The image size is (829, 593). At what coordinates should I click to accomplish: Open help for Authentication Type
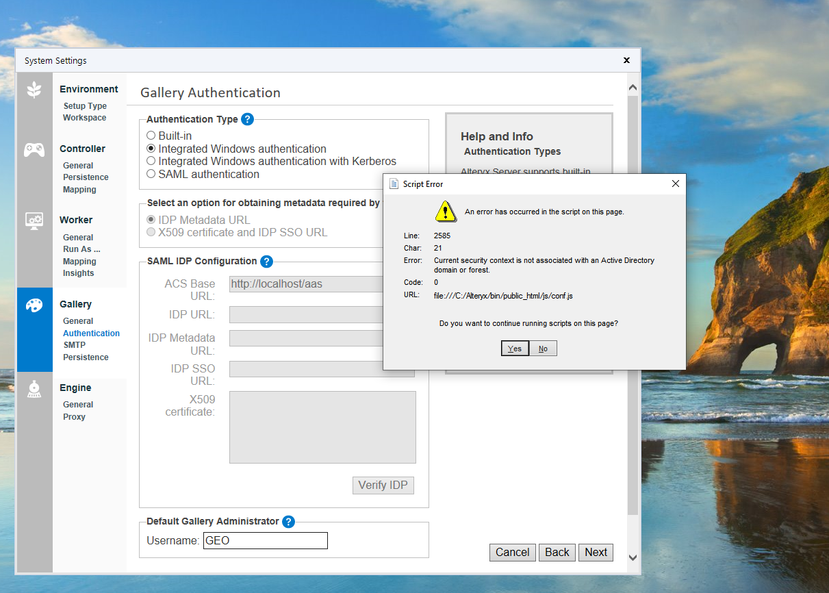point(247,119)
